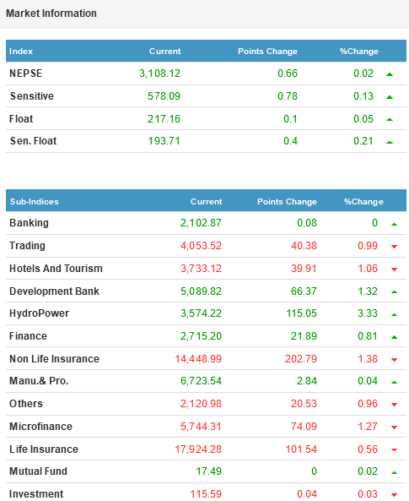Select the NEPSE index name

25,74
